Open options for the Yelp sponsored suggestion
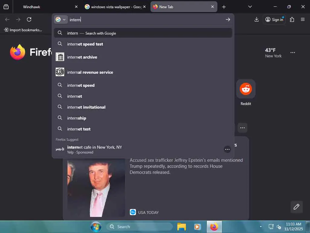Image resolution: width=310 pixels, height=233 pixels. coord(227,149)
